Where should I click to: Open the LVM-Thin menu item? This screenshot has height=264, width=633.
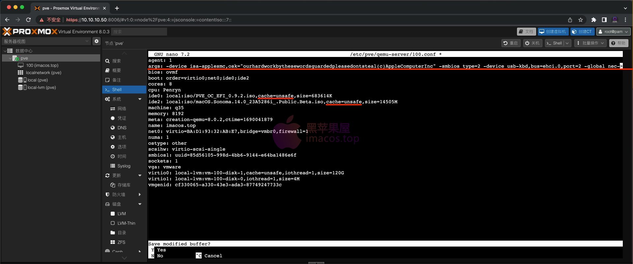click(x=124, y=223)
